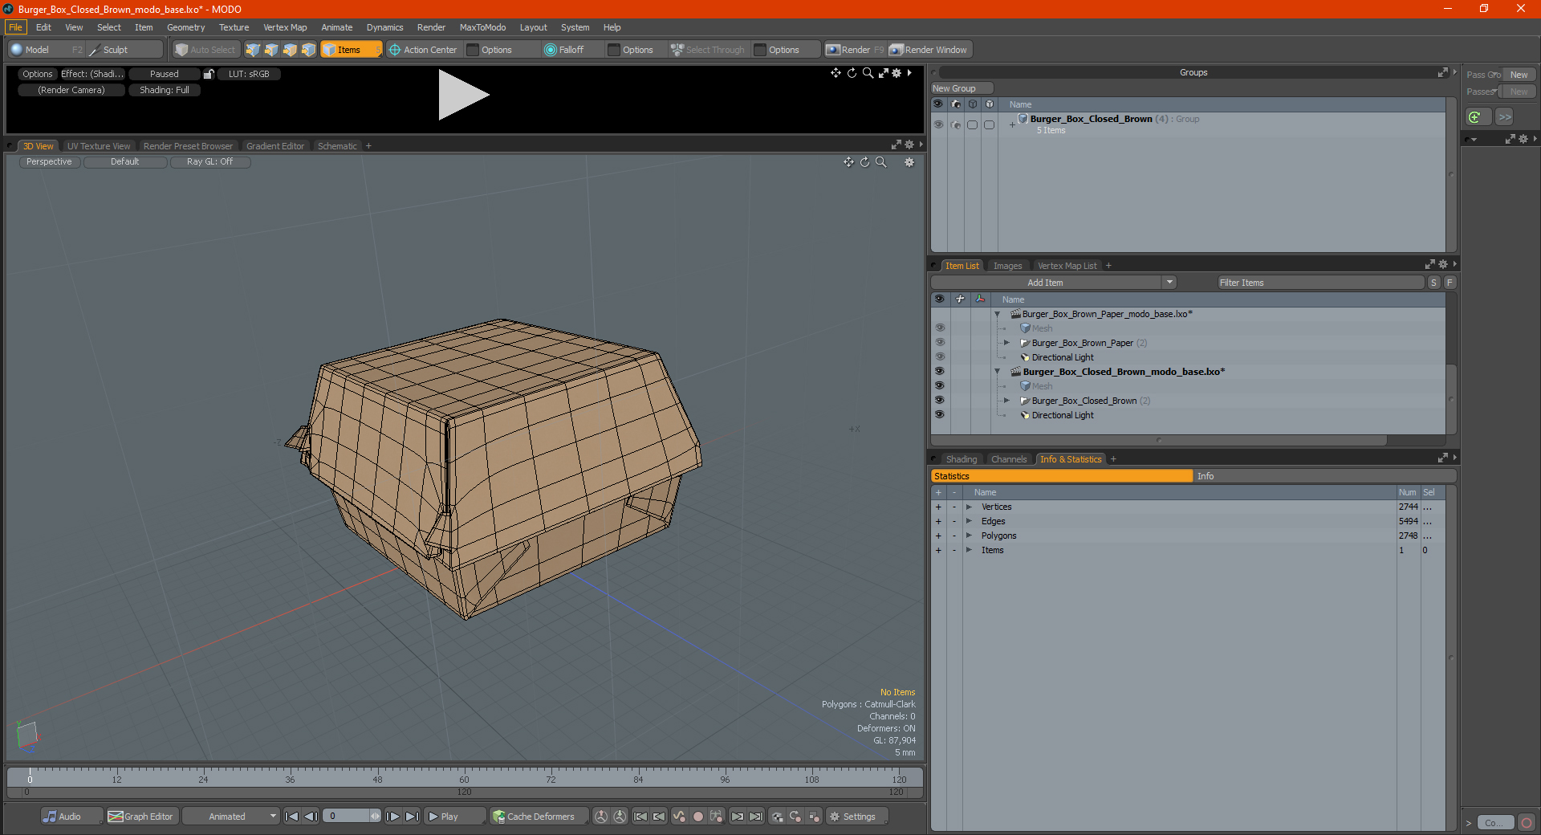The height and width of the screenshot is (835, 1541).
Task: Toggle Select Through Options checkbox
Action: [x=760, y=50]
